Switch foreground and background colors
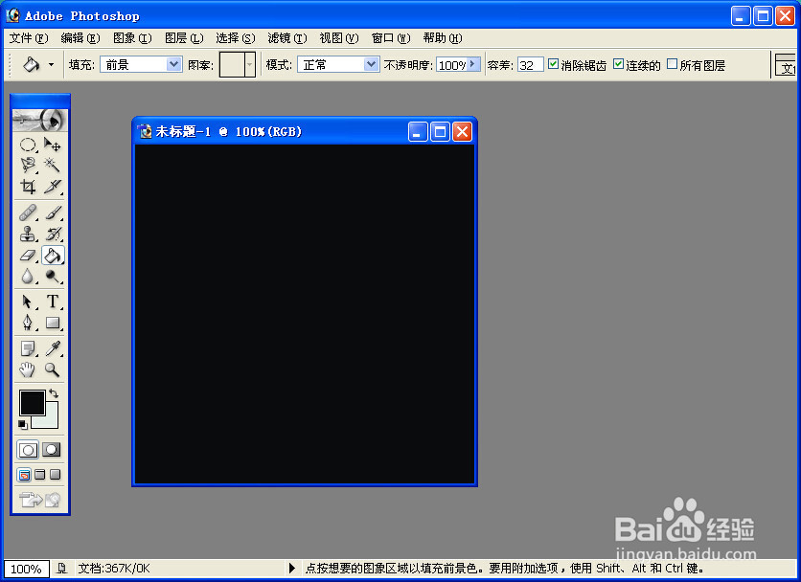 point(54,394)
